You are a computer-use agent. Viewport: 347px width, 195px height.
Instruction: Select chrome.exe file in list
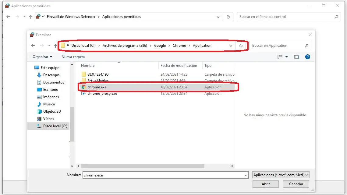pos(97,87)
